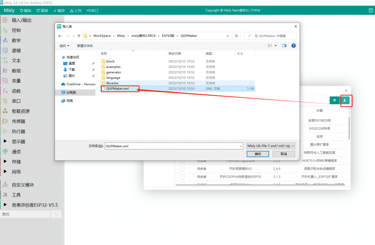Click the 取消 button
The height and width of the screenshot is (245, 375).
coord(284,154)
